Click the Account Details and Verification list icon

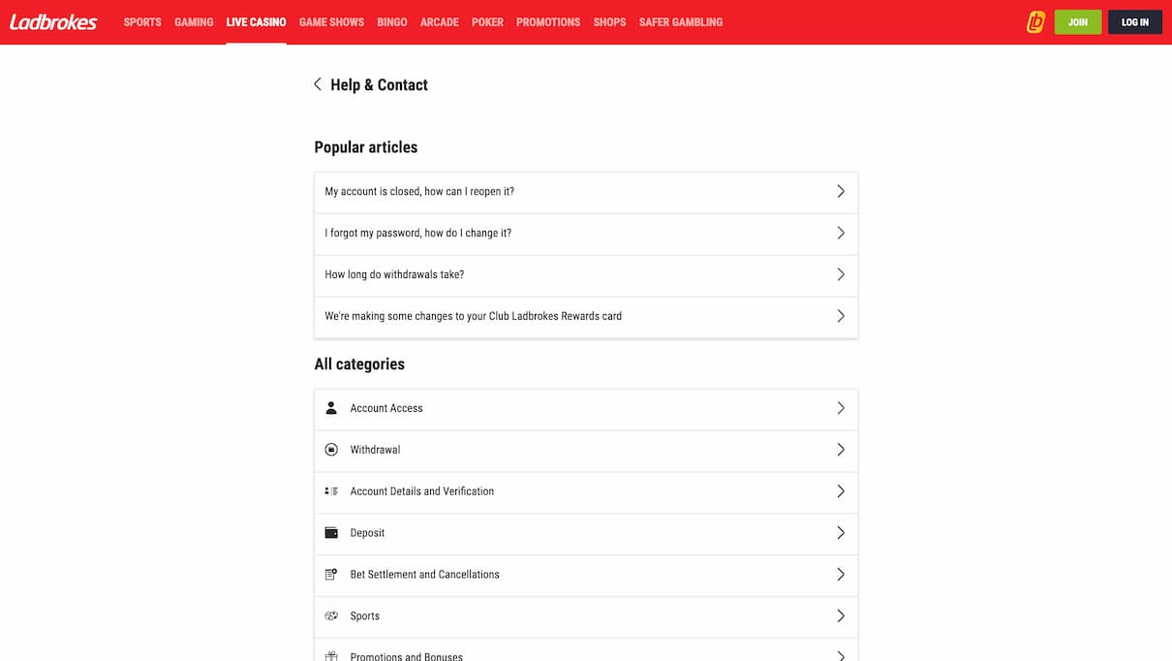point(331,491)
